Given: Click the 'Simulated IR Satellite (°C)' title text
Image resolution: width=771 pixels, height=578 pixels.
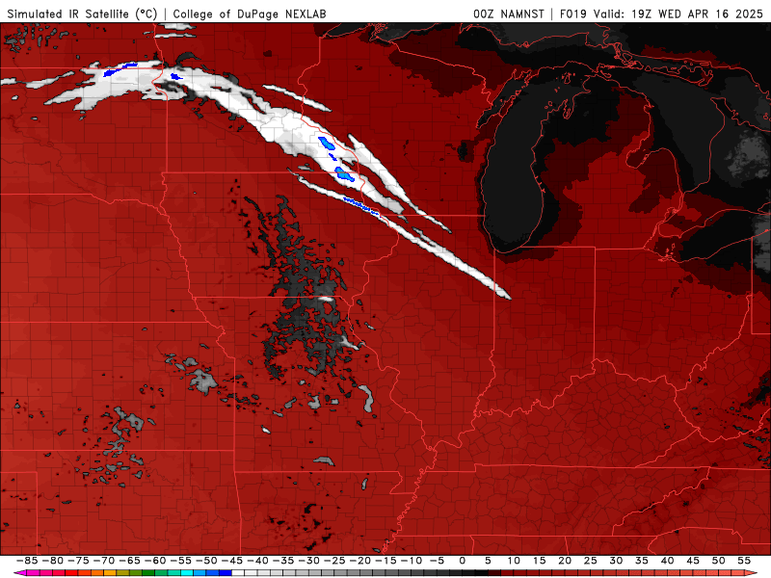Looking at the screenshot, I should click(x=82, y=13).
